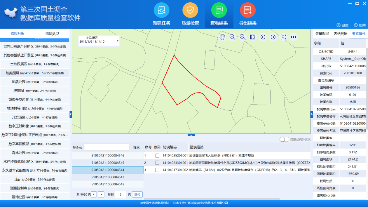Go to the next results page arrow
Image resolution: width=368 pixels, height=207 pixels.
click(x=101, y=194)
